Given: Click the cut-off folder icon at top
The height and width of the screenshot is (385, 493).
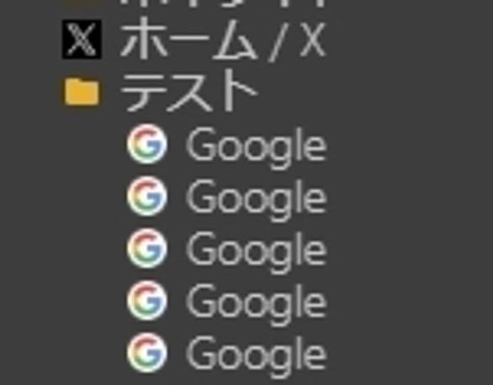Looking at the screenshot, I should pos(82,3).
